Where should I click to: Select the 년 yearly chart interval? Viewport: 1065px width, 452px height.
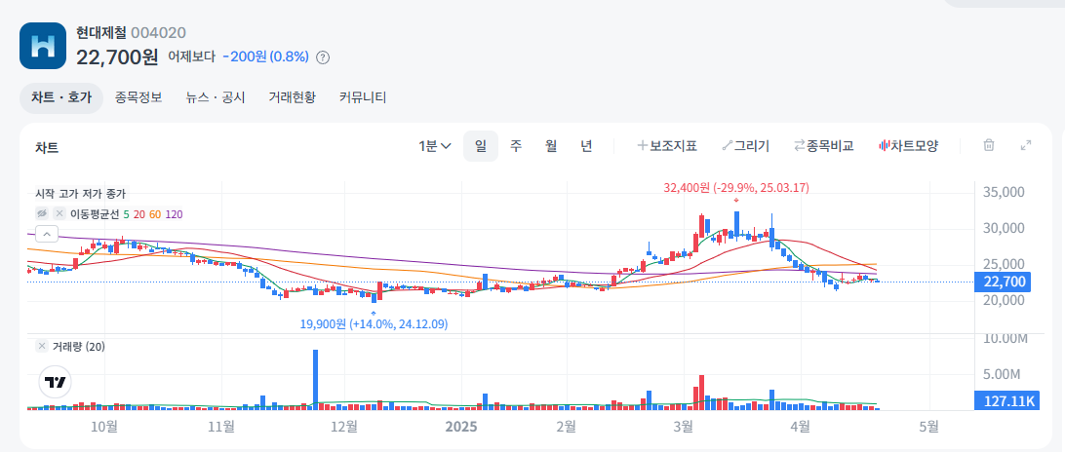coord(586,146)
